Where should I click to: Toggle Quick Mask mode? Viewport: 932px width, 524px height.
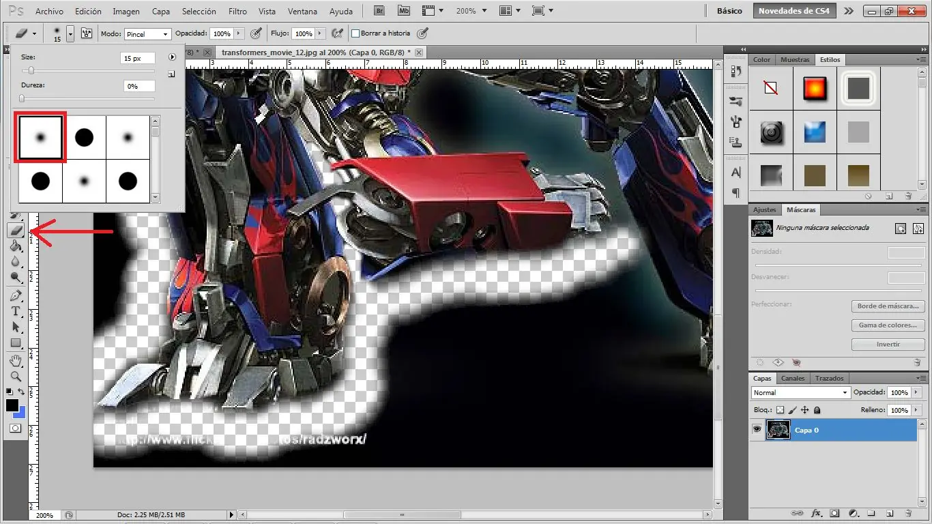click(x=15, y=428)
